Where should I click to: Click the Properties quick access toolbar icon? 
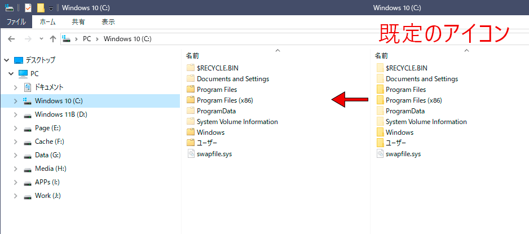tap(28, 8)
